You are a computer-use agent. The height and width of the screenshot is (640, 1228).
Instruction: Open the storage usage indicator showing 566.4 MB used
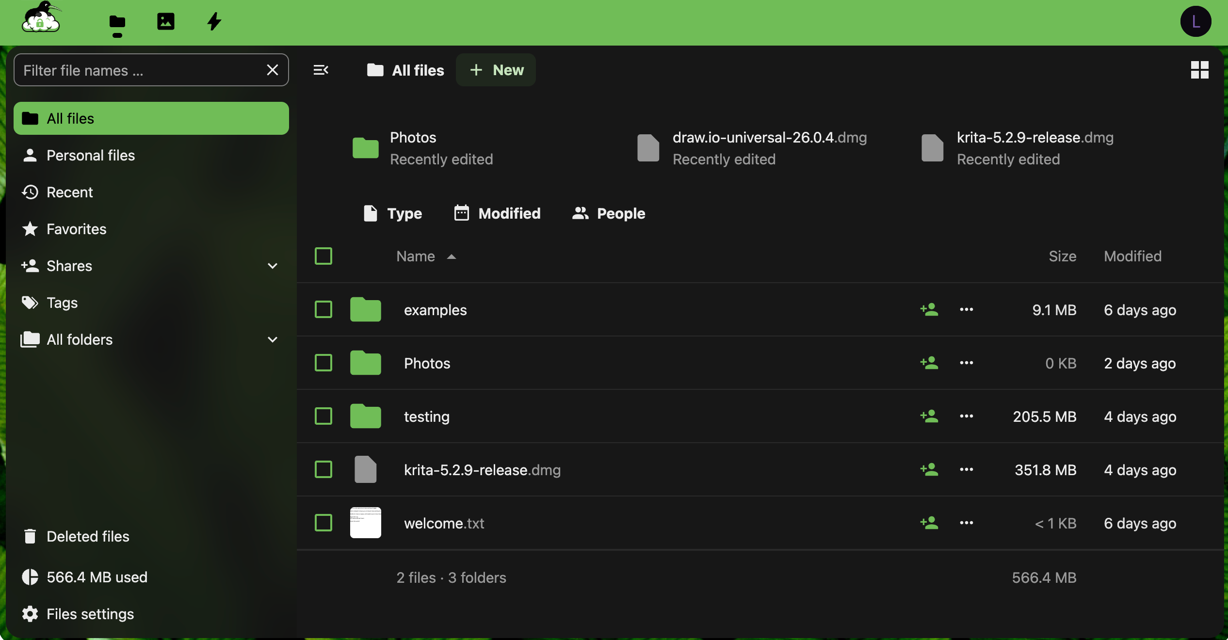pos(97,577)
